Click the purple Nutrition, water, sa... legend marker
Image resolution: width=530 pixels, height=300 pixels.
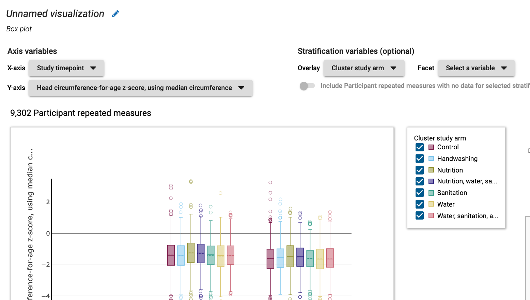click(431, 181)
